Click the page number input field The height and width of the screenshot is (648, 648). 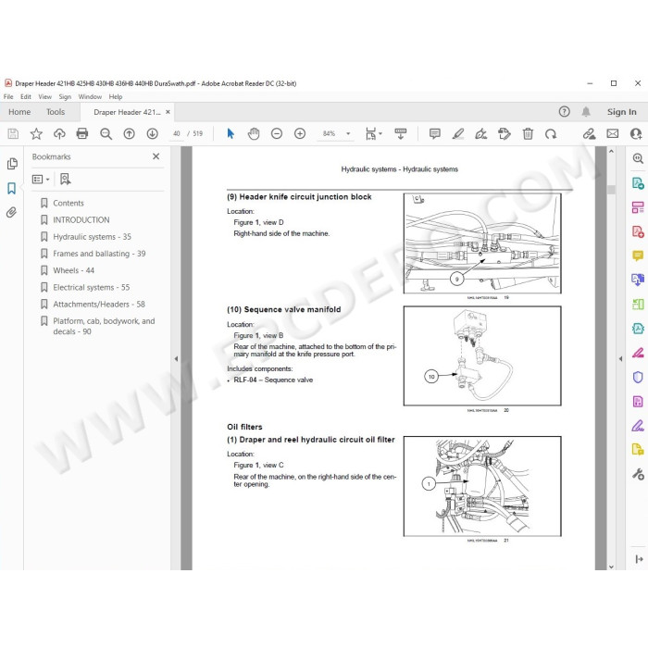pos(177,133)
